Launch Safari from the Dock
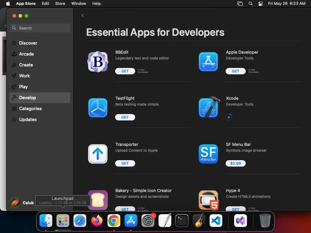The height and width of the screenshot is (233, 311). pos(80,221)
